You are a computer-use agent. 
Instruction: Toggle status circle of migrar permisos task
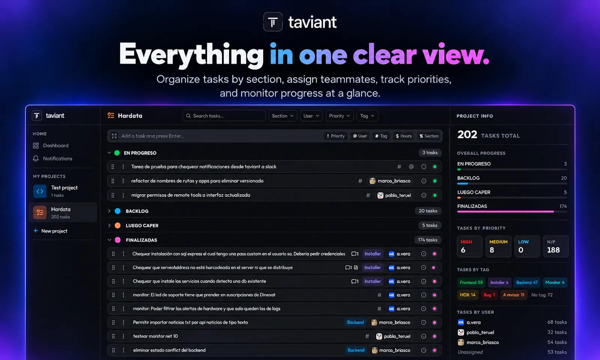[435, 195]
